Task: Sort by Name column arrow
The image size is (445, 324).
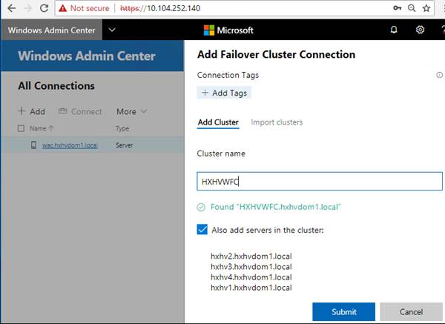Action: point(51,128)
